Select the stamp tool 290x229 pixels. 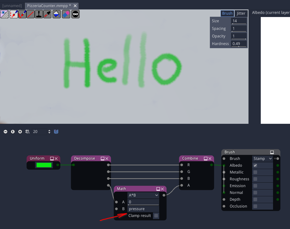(x=39, y=14)
